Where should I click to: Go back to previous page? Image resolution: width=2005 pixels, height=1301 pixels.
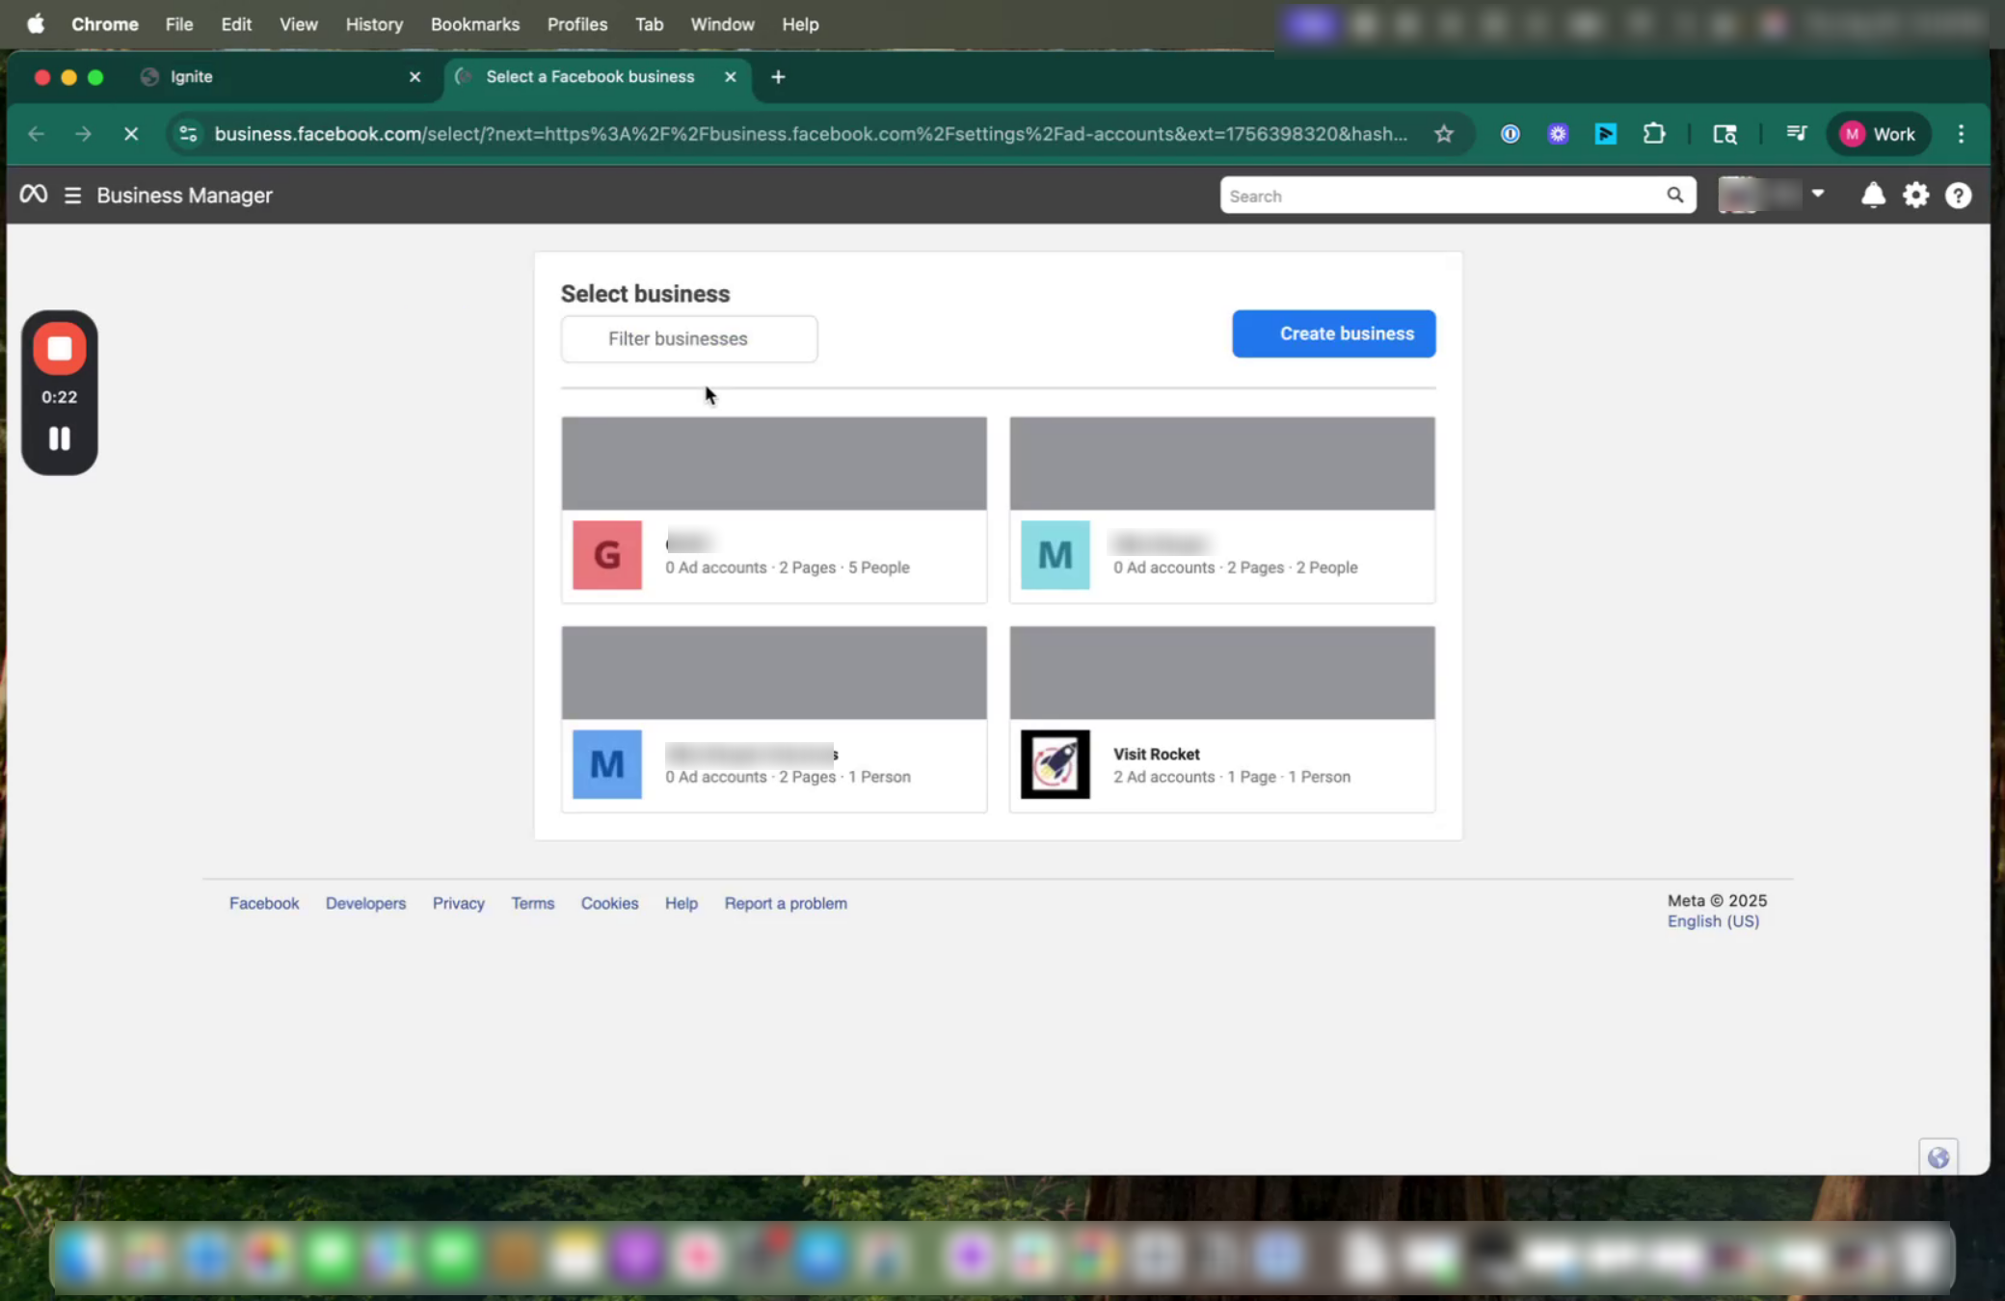(x=37, y=134)
